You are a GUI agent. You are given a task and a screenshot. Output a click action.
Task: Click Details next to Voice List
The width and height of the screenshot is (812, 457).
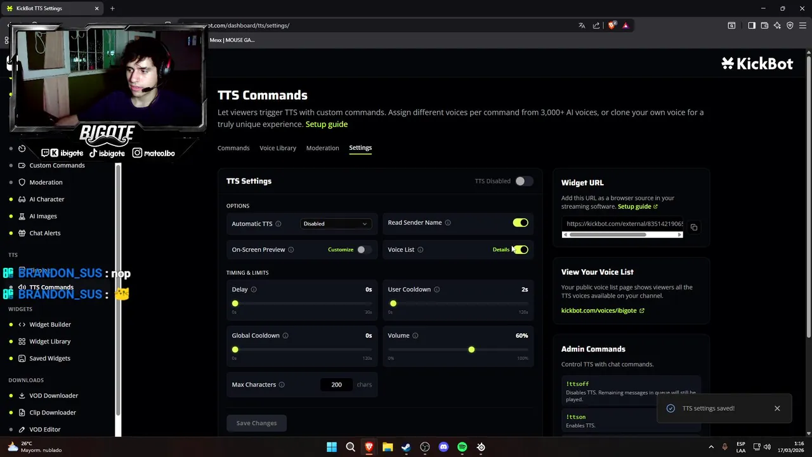point(501,249)
